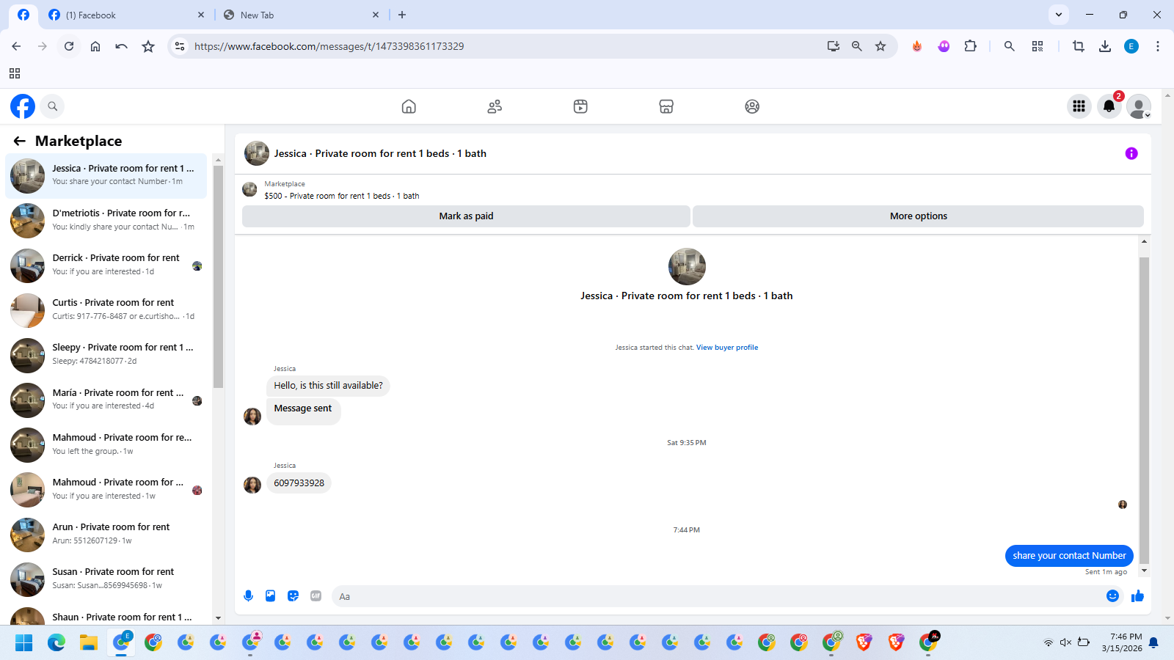Screen dimensions: 1174x660
Task: Close the New Tab browser tab
Action: click(x=376, y=15)
